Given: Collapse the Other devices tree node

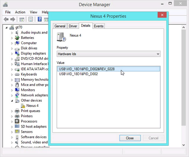Looking at the screenshot, I should [x=12, y=100].
